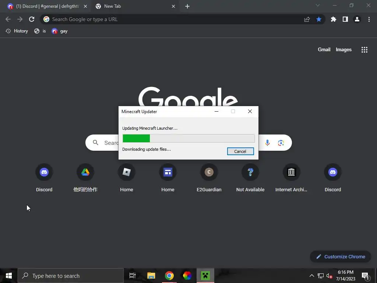Viewport: 377px width, 283px height.
Task: Go forward in Chrome
Action: 20,19
